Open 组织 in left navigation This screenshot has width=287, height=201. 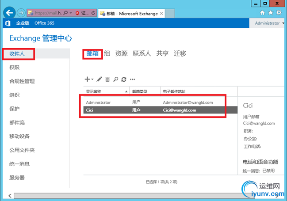click(15, 95)
